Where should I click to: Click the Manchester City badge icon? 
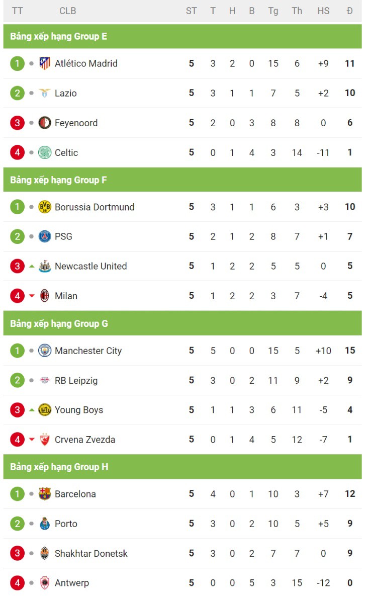coord(45,351)
